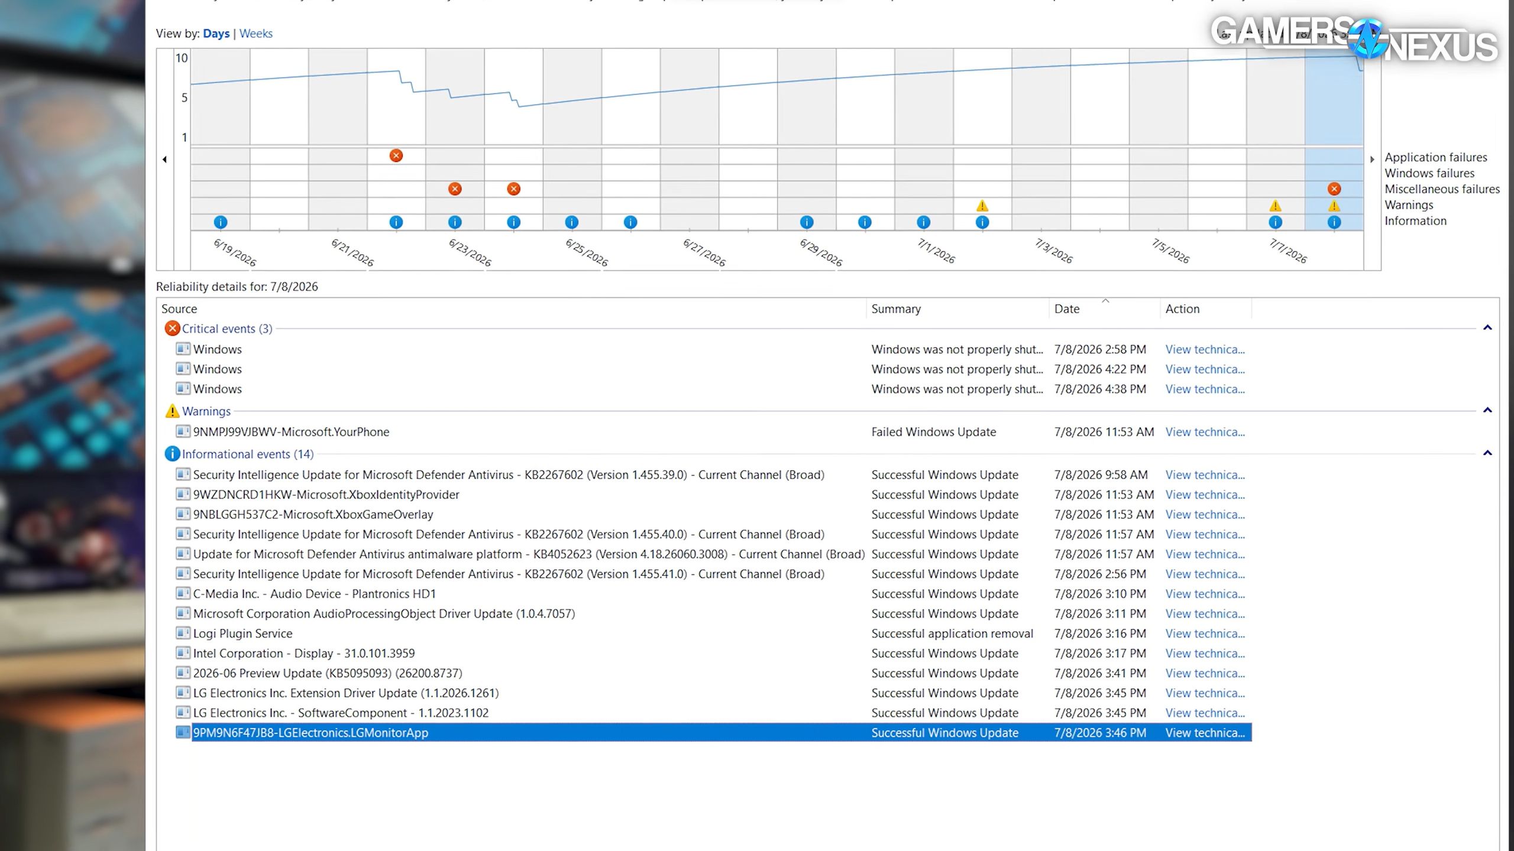Screen dimensions: 1514x851
Task: Click the information icon on 6/23/2026
Action: [455, 222]
